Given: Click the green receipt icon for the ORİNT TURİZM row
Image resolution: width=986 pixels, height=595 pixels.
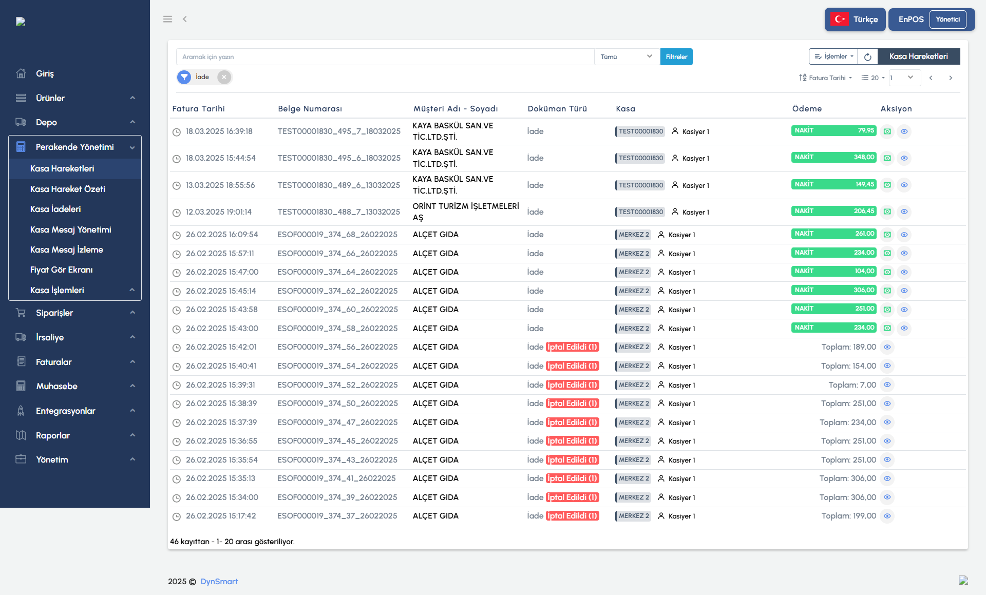Looking at the screenshot, I should (887, 212).
